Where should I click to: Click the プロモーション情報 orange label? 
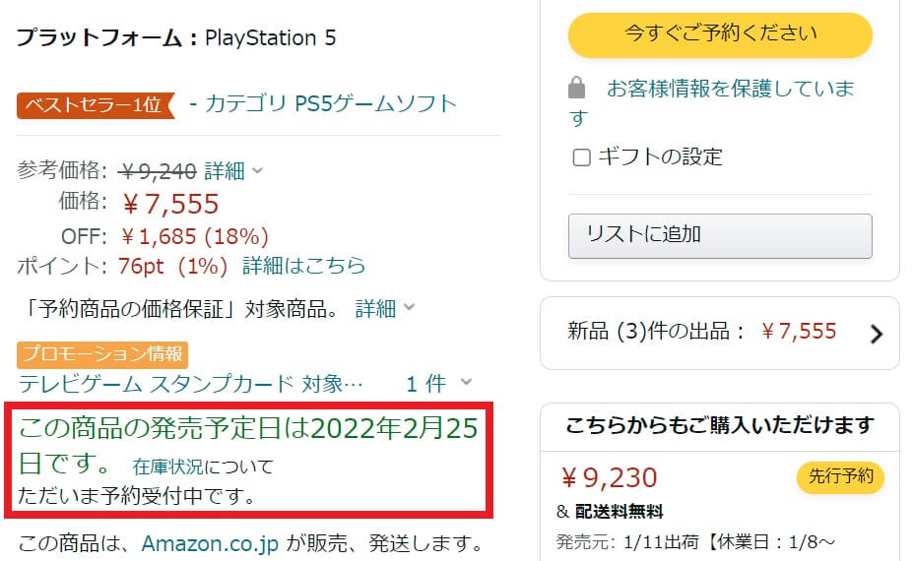pos(102,354)
